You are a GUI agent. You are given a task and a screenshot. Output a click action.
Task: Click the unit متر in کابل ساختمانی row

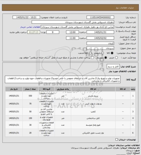click(63, 118)
